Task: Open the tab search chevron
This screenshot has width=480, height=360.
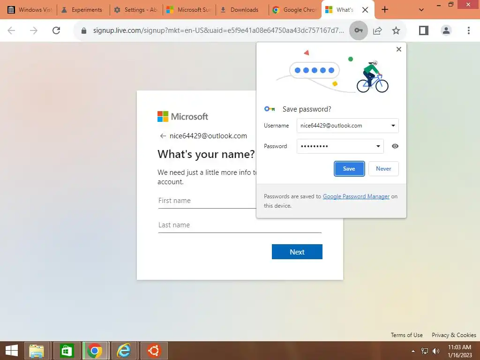Action: pos(421,10)
